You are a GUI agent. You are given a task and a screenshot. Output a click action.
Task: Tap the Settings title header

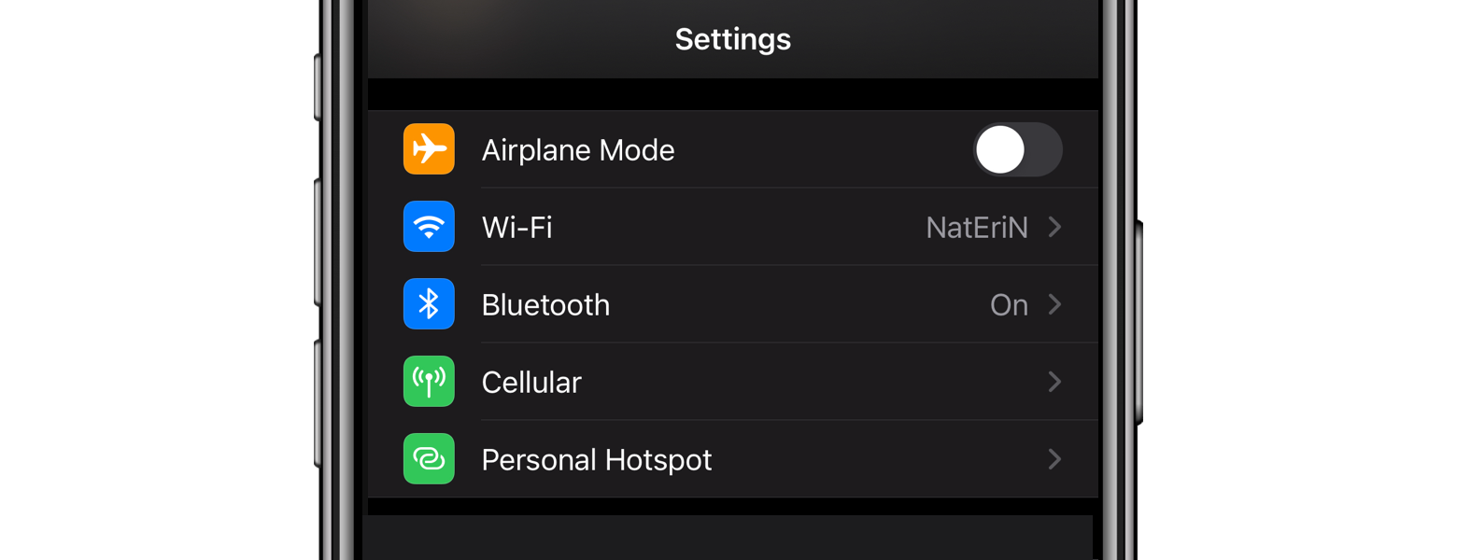click(x=732, y=39)
